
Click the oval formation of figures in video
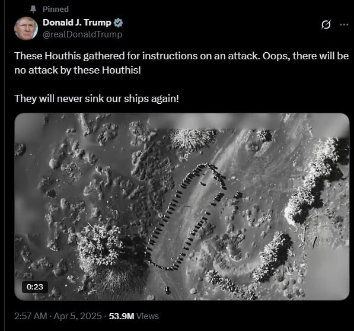(186, 217)
